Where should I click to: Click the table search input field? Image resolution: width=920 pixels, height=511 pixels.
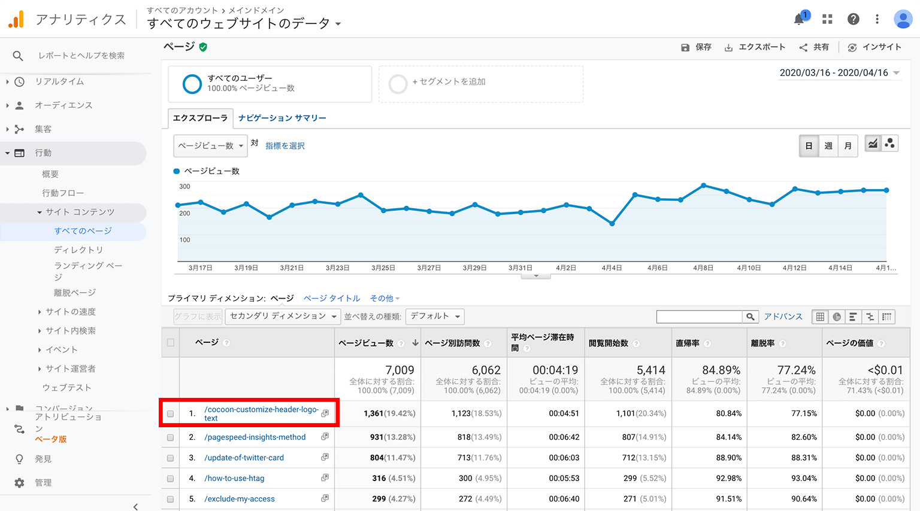point(700,317)
